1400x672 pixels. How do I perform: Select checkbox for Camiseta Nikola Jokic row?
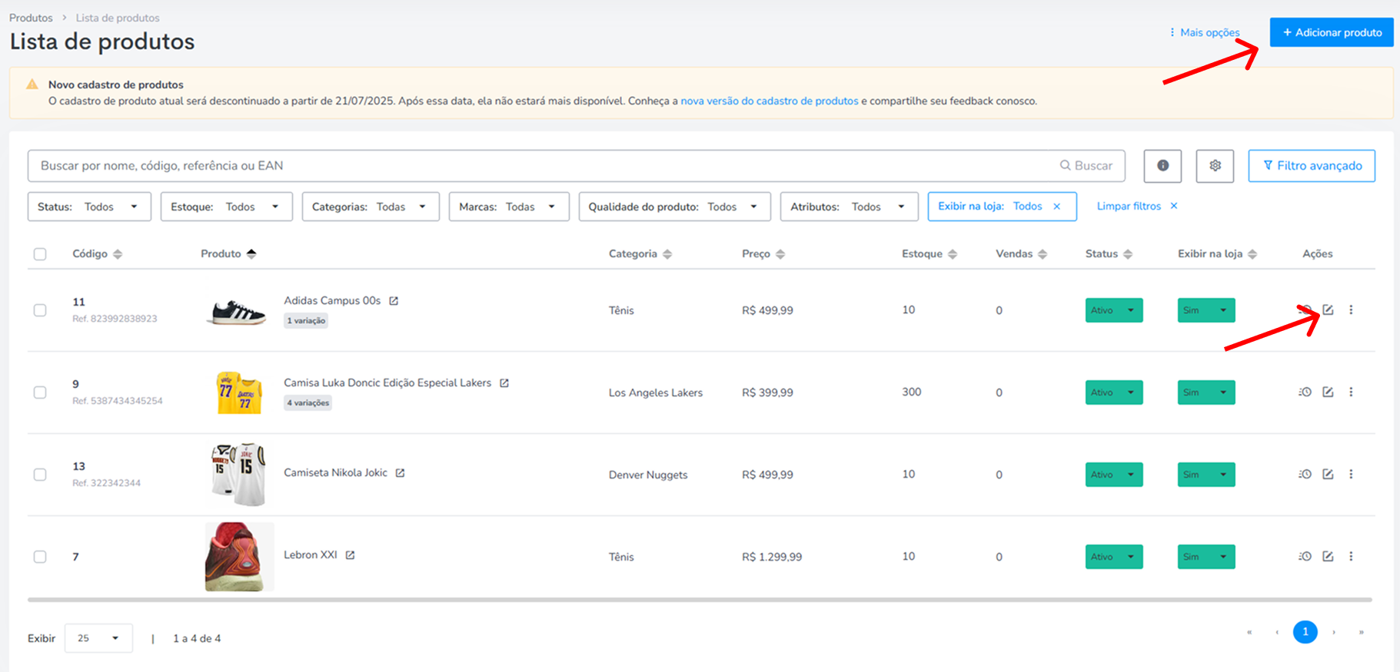click(x=40, y=475)
